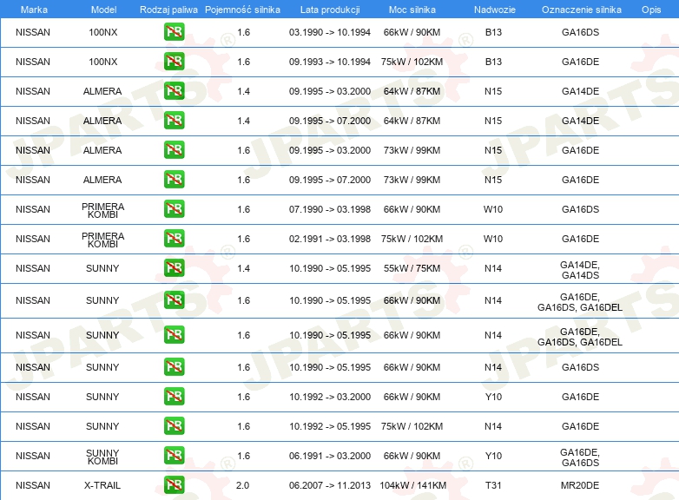Click the Oznaczenie silnika column header

(x=581, y=10)
